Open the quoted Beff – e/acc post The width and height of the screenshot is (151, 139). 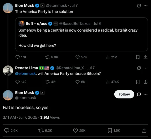click(x=81, y=34)
